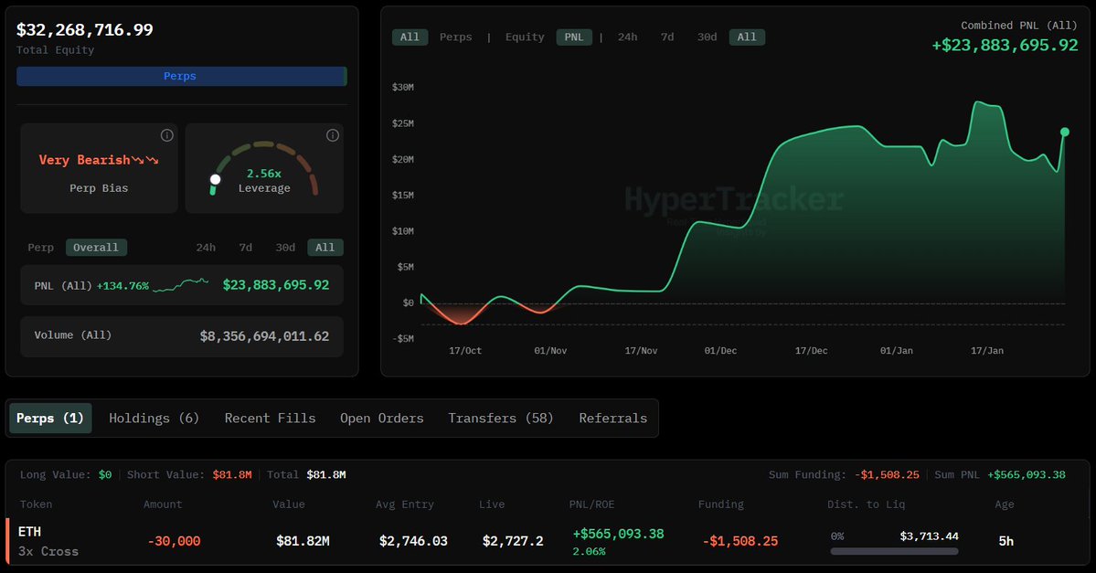Click the Leverage info icon
The height and width of the screenshot is (573, 1096).
(333, 135)
